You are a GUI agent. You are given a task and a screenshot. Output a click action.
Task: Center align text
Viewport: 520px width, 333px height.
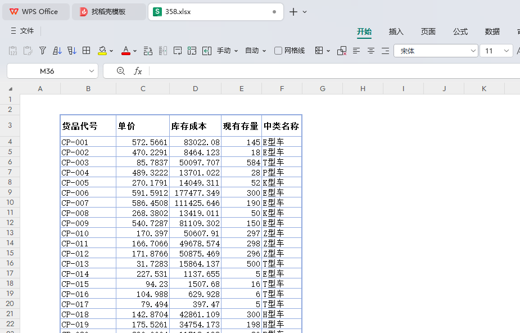pyautogui.click(x=371, y=51)
